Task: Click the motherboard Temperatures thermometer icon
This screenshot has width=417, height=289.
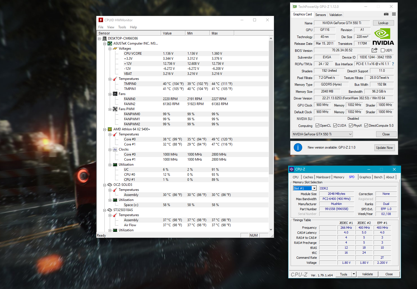Action: (x=115, y=79)
